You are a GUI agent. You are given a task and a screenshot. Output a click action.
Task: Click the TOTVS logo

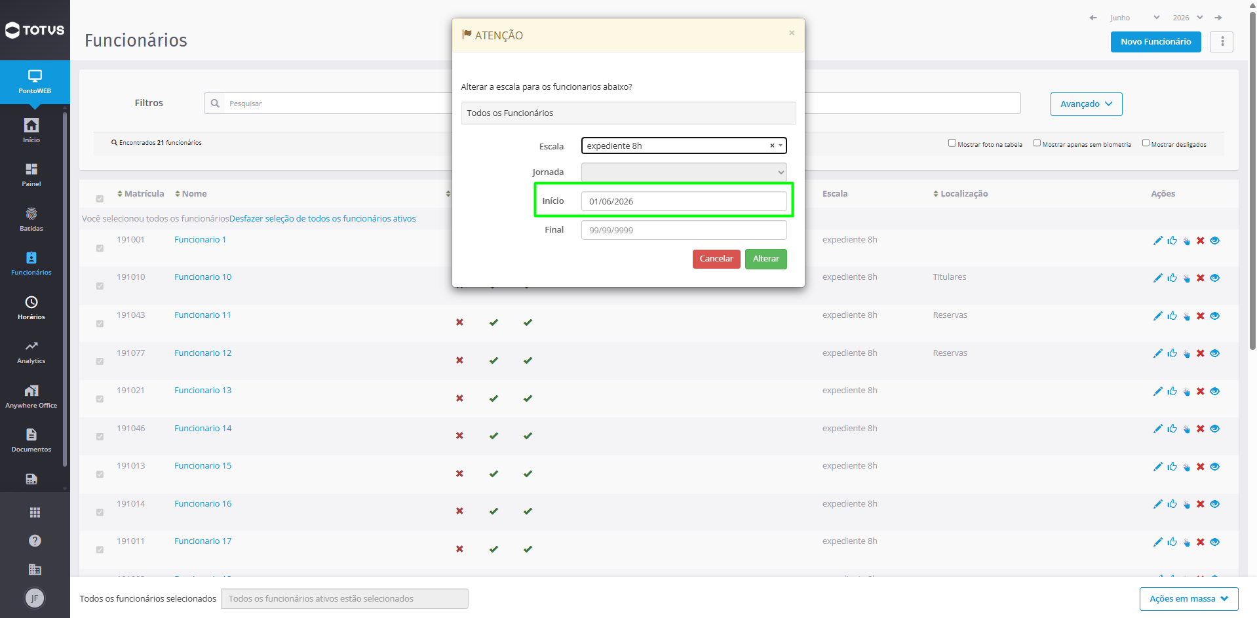(x=35, y=30)
